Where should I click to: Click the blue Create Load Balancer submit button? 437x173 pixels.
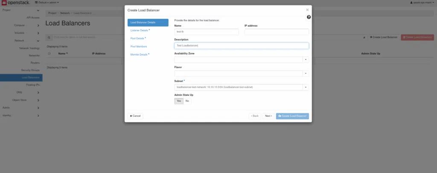click(x=292, y=116)
